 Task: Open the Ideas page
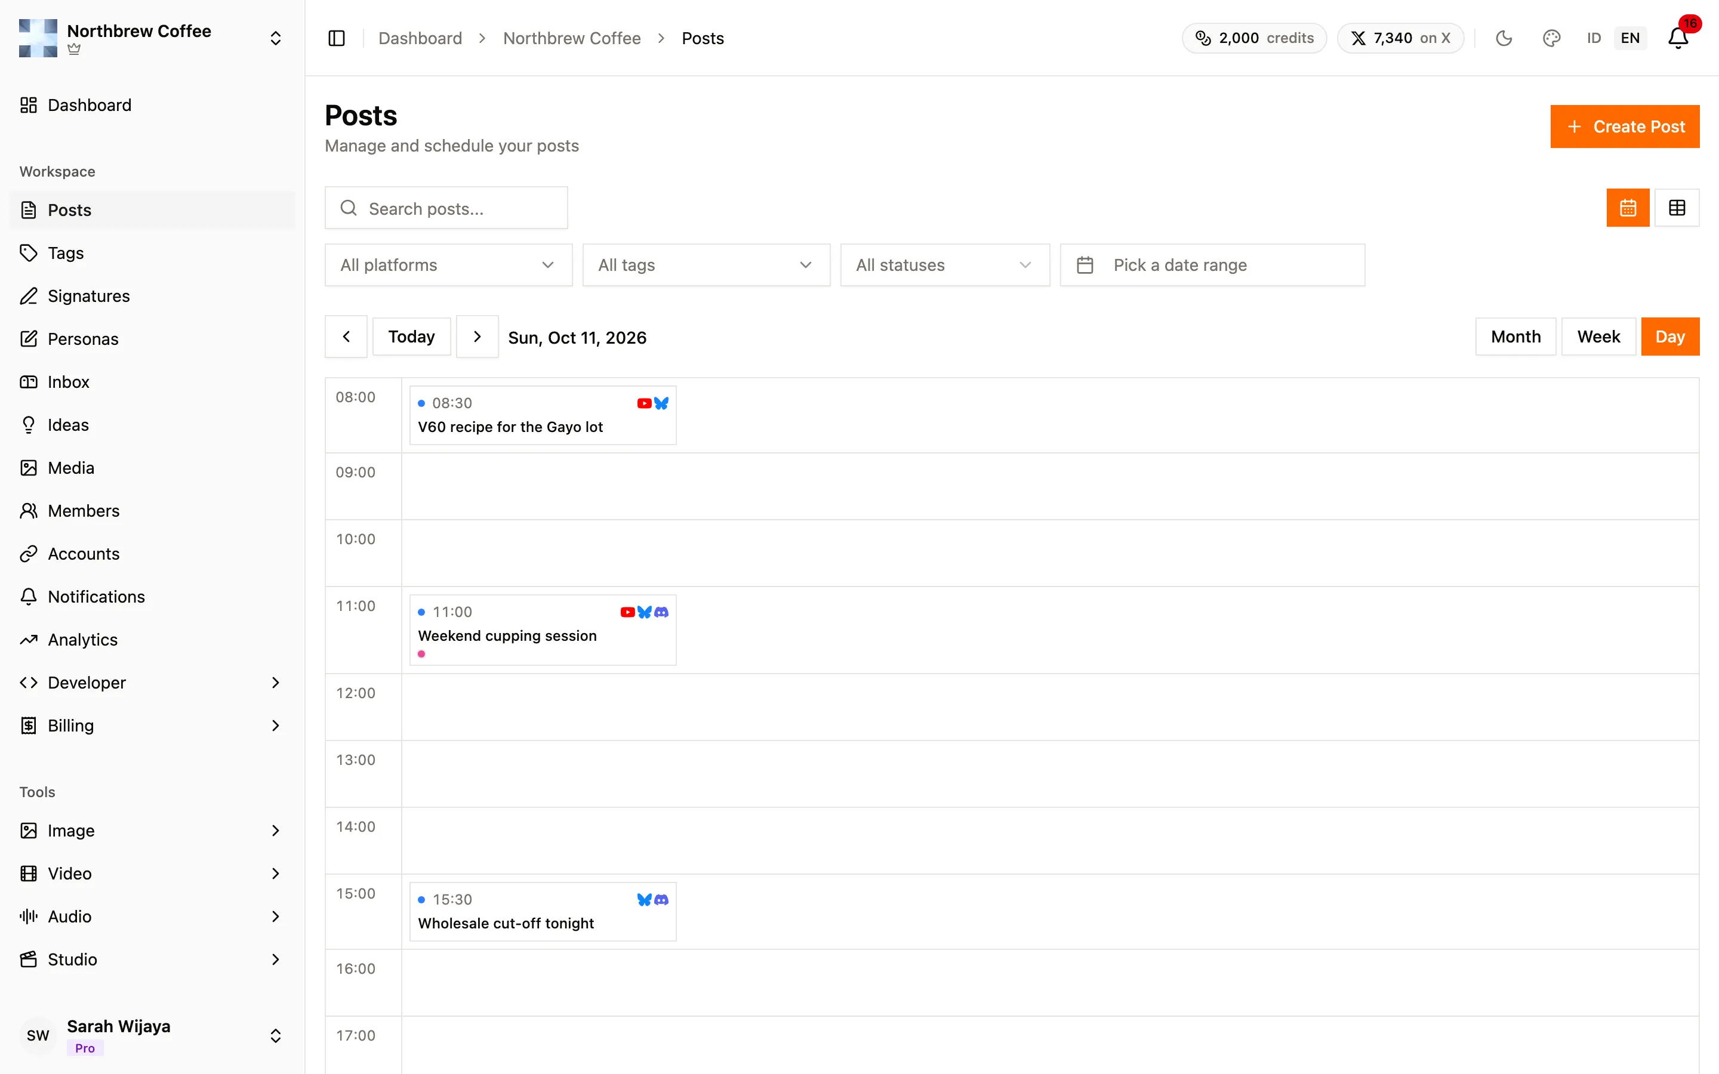[x=151, y=425]
